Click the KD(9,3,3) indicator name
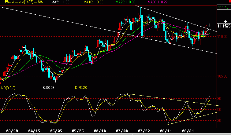This screenshot has width=231, height=135. (x=8, y=88)
